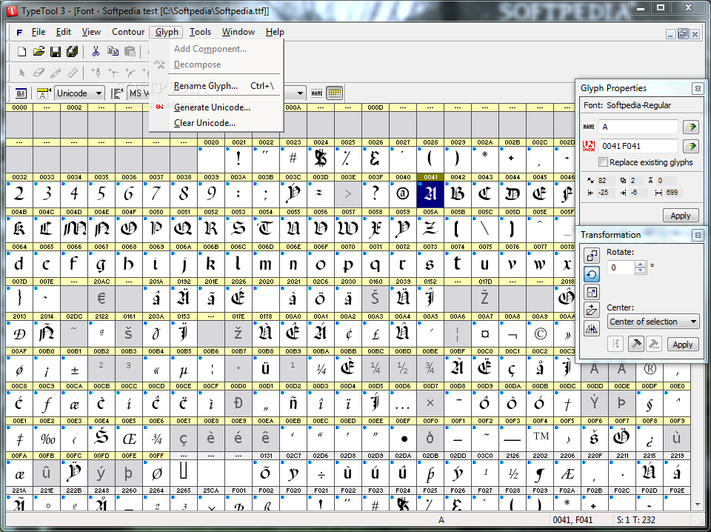Generate Unicode with the diamond button beside 0041 F041
The image size is (711, 532).
point(691,147)
